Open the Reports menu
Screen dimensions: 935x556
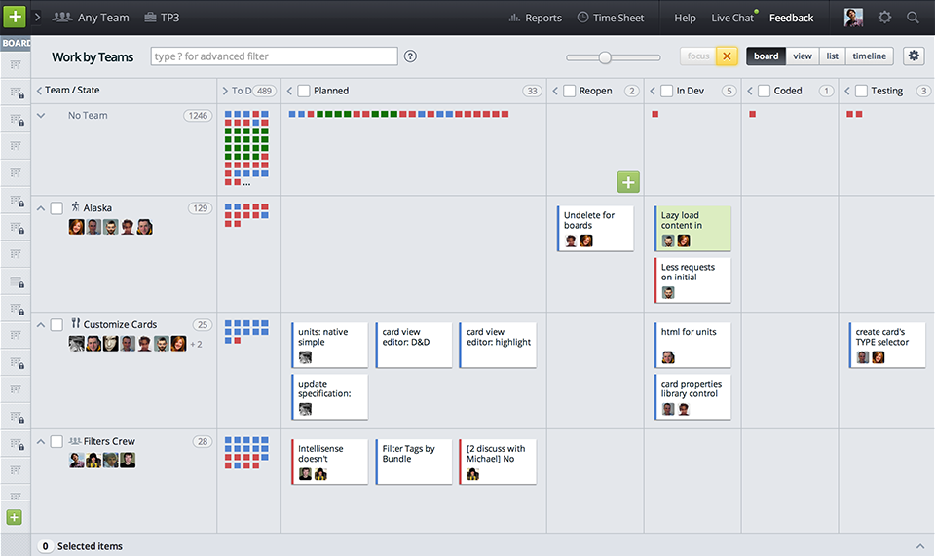535,18
